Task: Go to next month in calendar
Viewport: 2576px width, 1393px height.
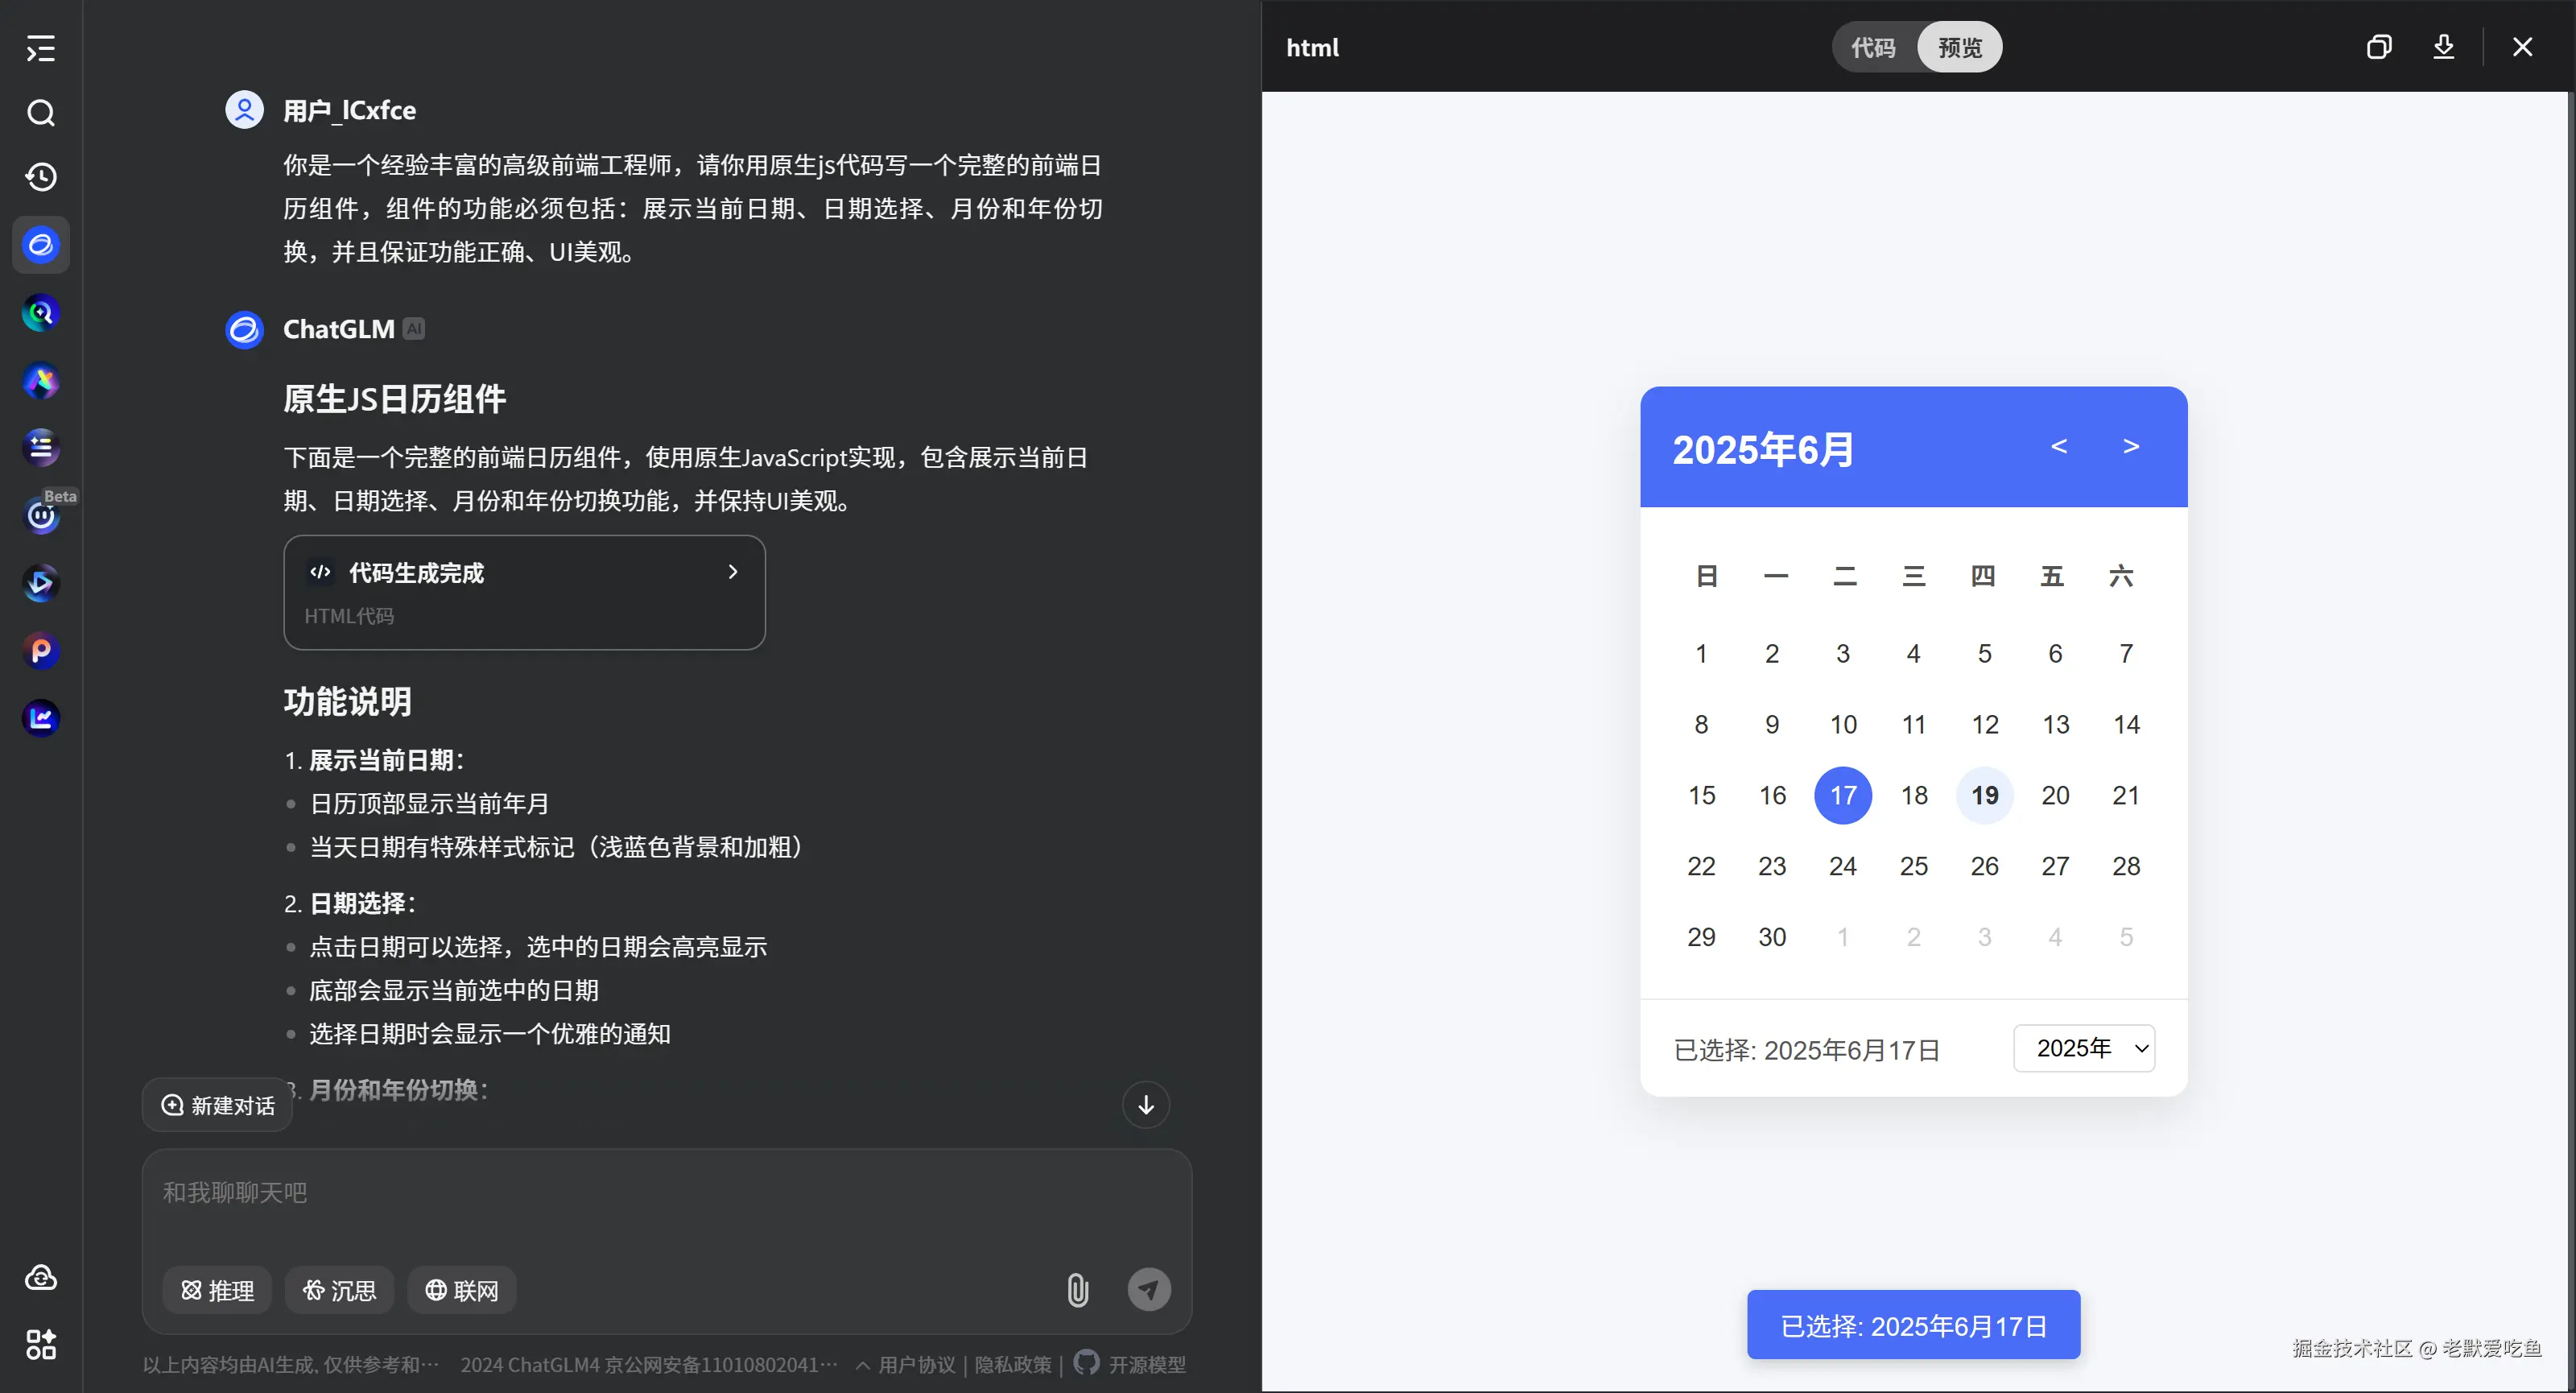Action: pos(2131,446)
